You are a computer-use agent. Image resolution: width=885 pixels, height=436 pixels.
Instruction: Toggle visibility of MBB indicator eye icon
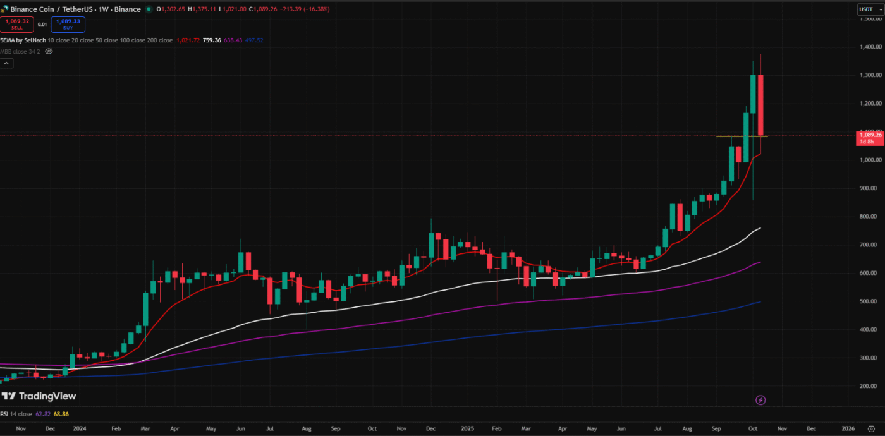click(x=49, y=51)
